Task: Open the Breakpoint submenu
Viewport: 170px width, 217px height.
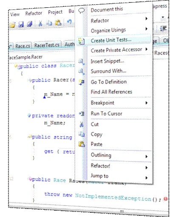Action: coord(102,103)
